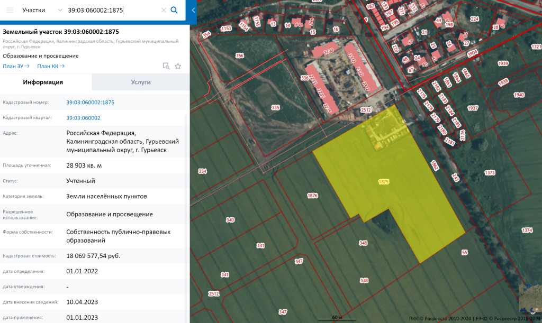
Task: Open the hamburger menu
Action: [10, 10]
